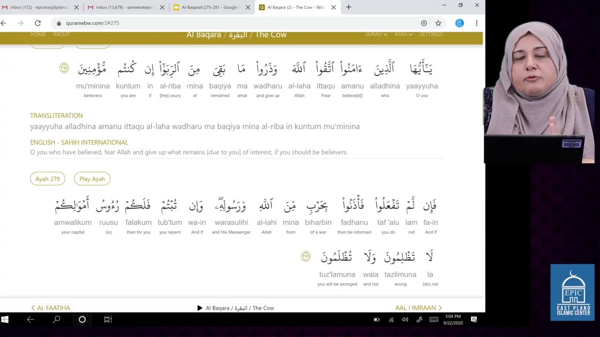Open the touch keyboard tray icon

[x=434, y=320]
